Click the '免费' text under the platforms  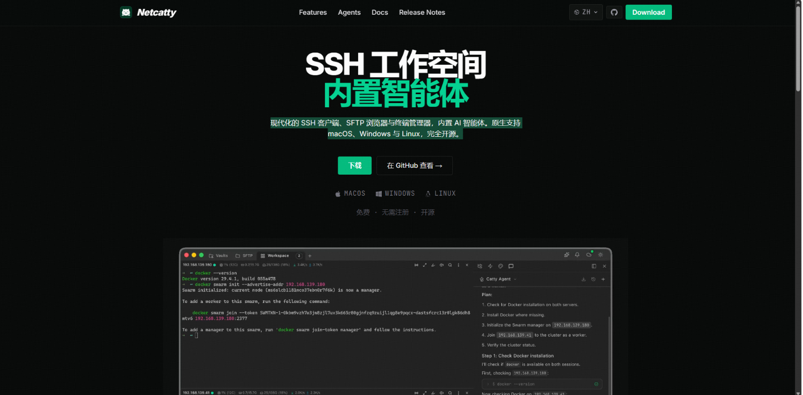click(x=363, y=212)
